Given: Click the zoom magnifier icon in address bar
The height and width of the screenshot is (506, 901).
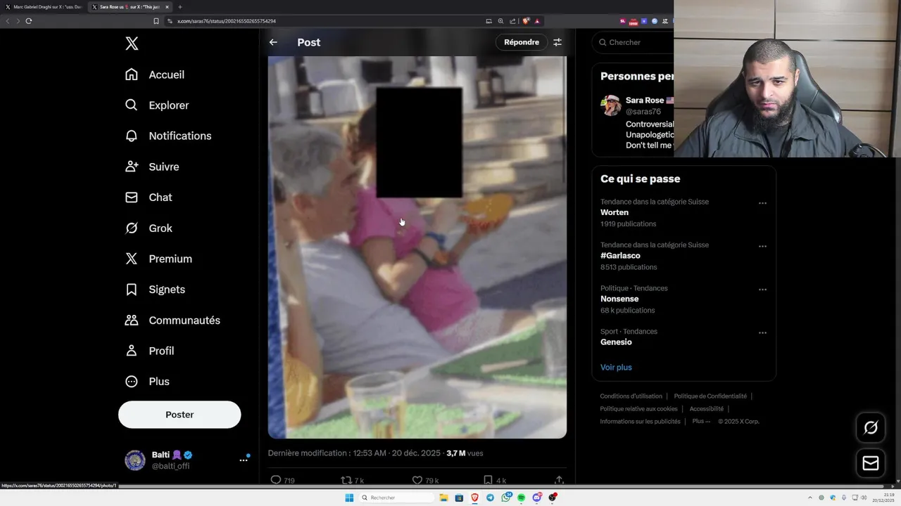Looking at the screenshot, I should pos(500,21).
